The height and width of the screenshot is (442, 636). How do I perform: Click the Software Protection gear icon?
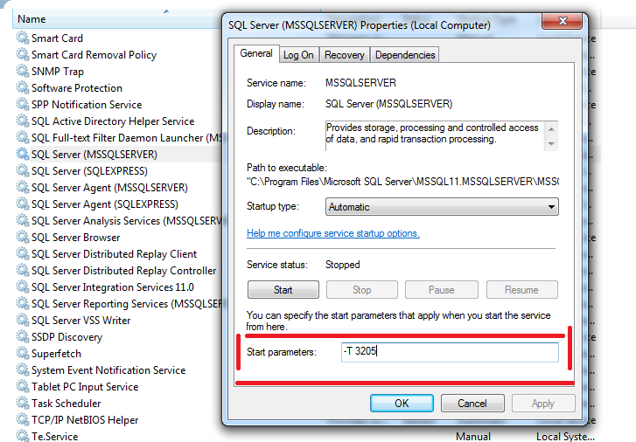(x=23, y=87)
